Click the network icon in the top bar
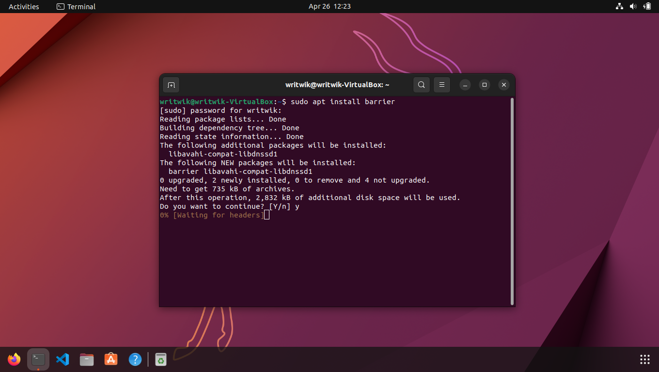Screen dimensions: 659x372 point(619,6)
